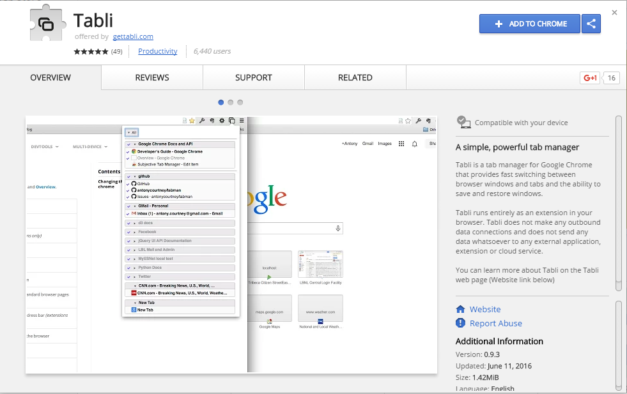Click the Tabli toolbar icon in the preview screenshot

click(231, 120)
